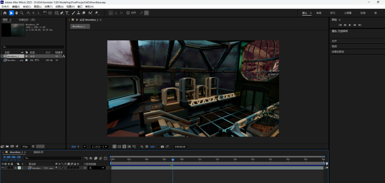
Task: Open the magnification ratio dropdown
Action: point(84,147)
